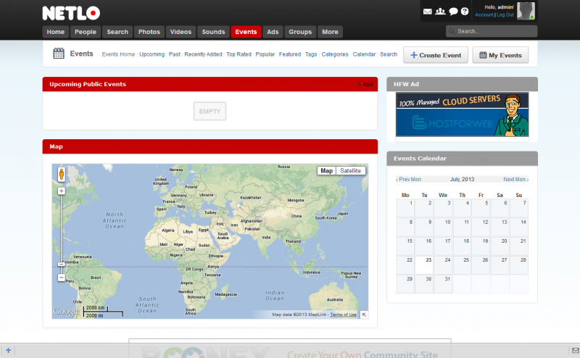Image resolution: width=580 pixels, height=358 pixels.
Task: Open the Past events link
Action: click(x=174, y=54)
